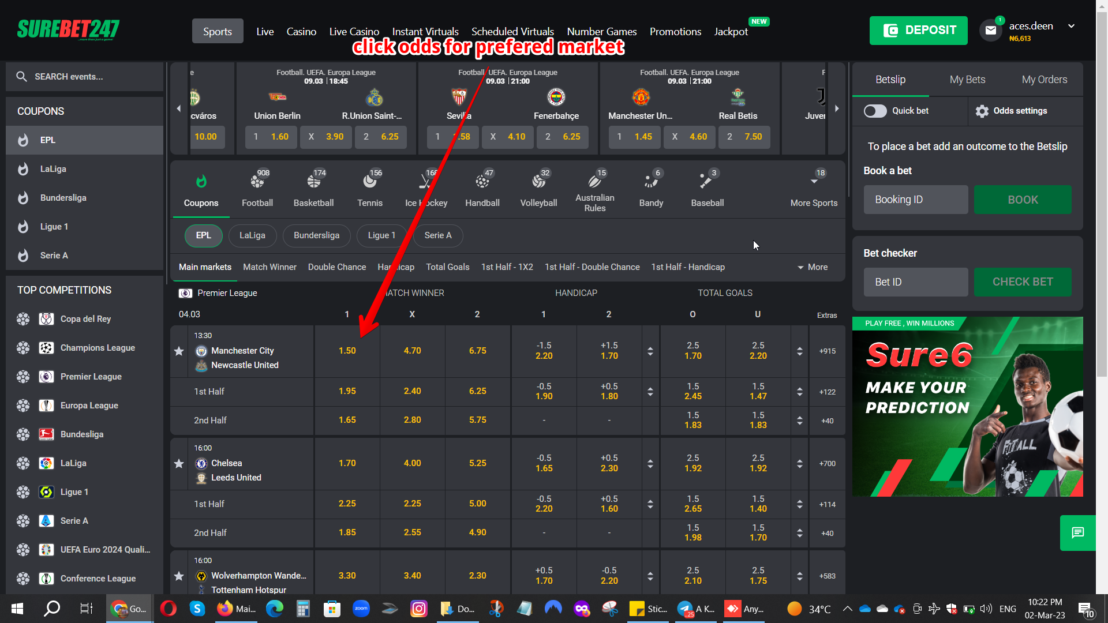This screenshot has height=623, width=1108.
Task: Change Chelsea match total goals line stepper
Action: (800, 463)
